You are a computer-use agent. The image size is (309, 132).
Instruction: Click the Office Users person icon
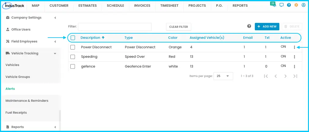click(8, 30)
